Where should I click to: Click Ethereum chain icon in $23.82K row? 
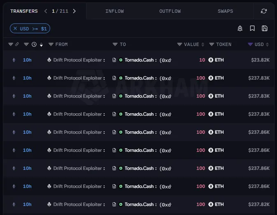[14, 60]
